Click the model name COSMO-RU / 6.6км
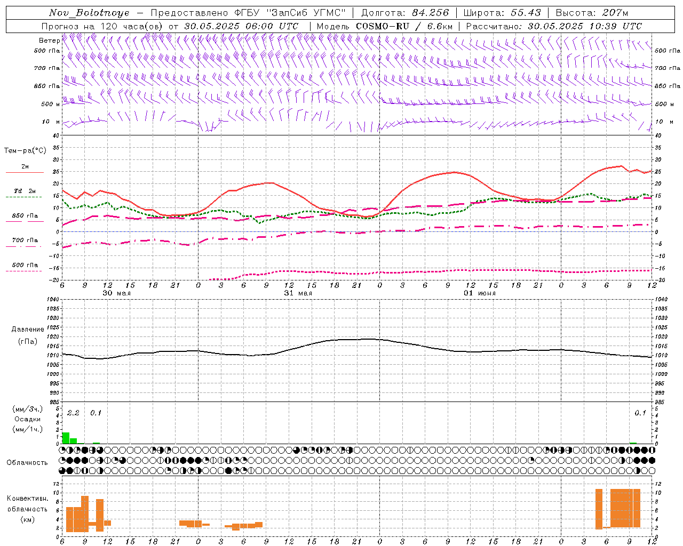Viewport: 683px width, 546px height. pos(404,26)
